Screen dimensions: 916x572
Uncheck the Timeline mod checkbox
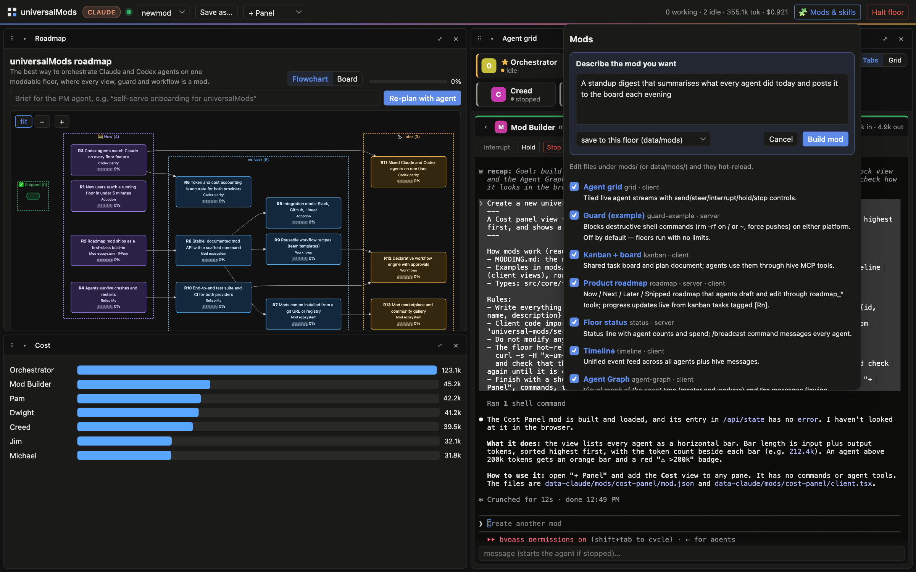click(x=574, y=351)
